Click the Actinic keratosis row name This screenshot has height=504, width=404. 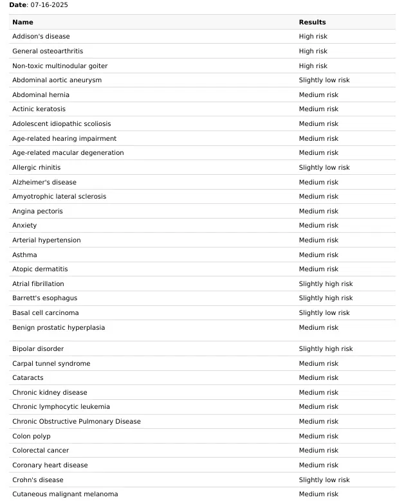(39, 109)
